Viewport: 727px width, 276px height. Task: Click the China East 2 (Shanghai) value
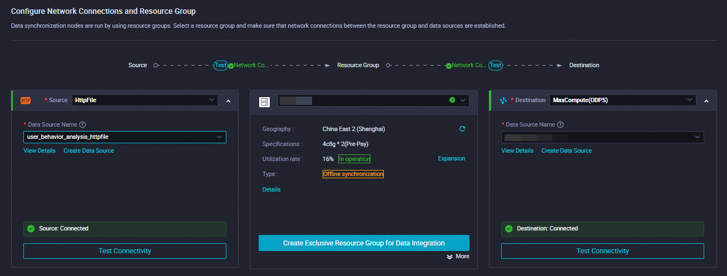(354, 129)
